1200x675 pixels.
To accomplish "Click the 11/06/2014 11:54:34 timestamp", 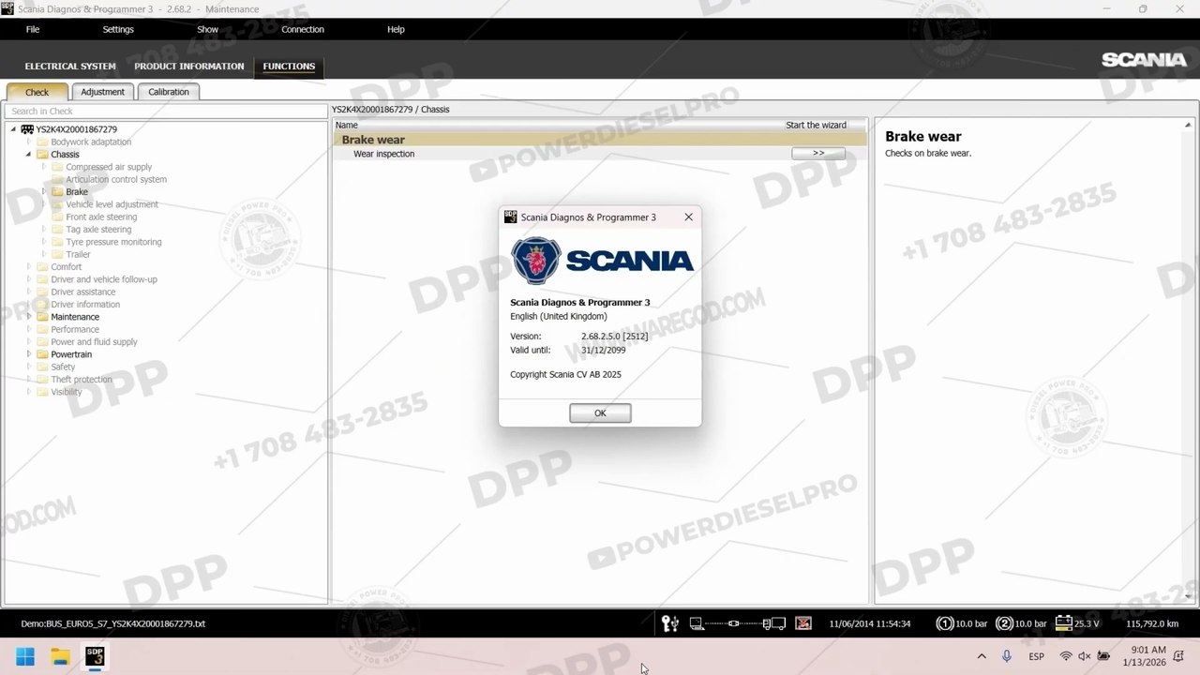I will (x=870, y=623).
